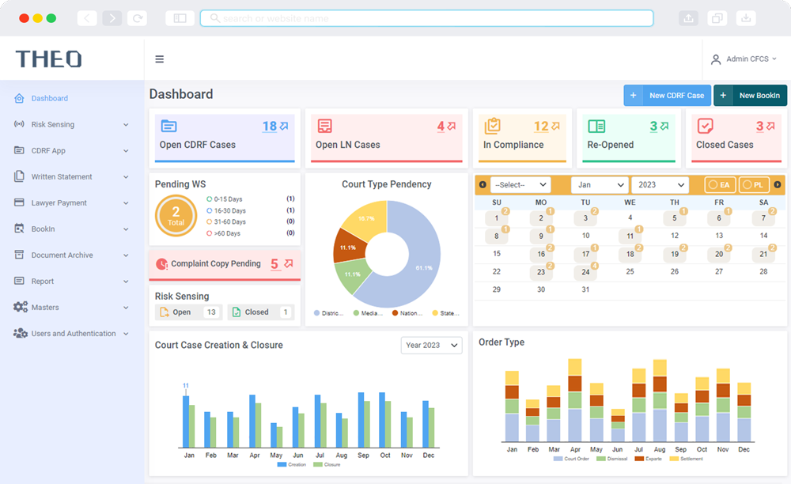This screenshot has width=791, height=484.
Task: Click the browser forward arrow
Action: [112, 19]
